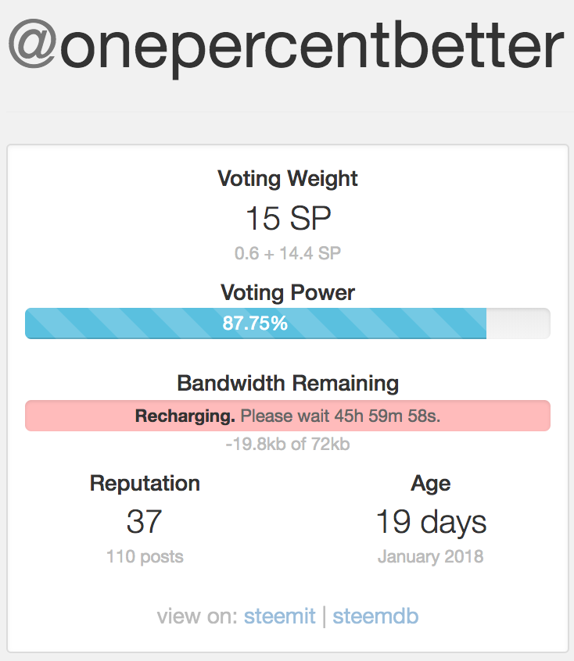Click the 19 days account age value
The height and width of the screenshot is (661, 574).
[x=431, y=522]
